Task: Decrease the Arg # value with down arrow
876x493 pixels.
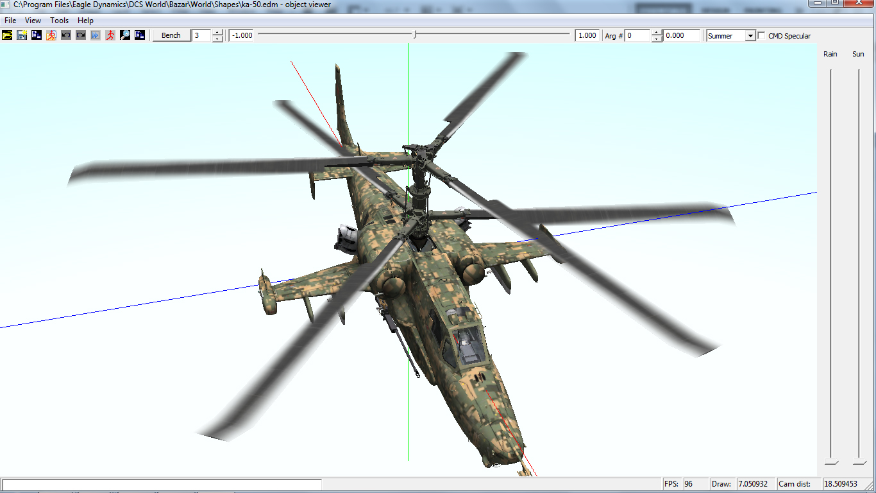Action: 657,39
